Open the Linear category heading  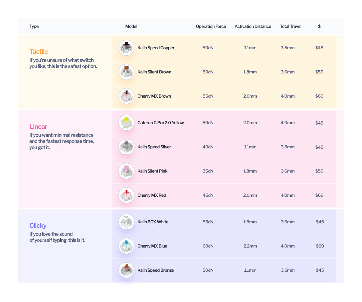pos(38,126)
